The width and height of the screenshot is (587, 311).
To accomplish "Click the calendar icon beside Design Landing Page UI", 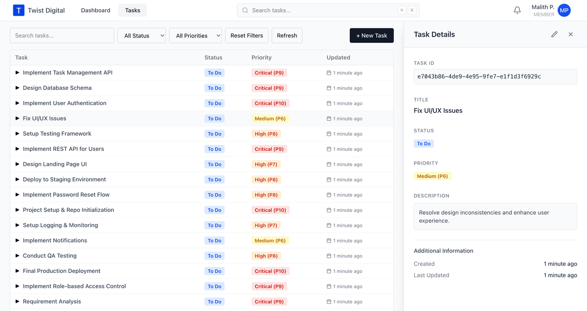I will (330, 164).
